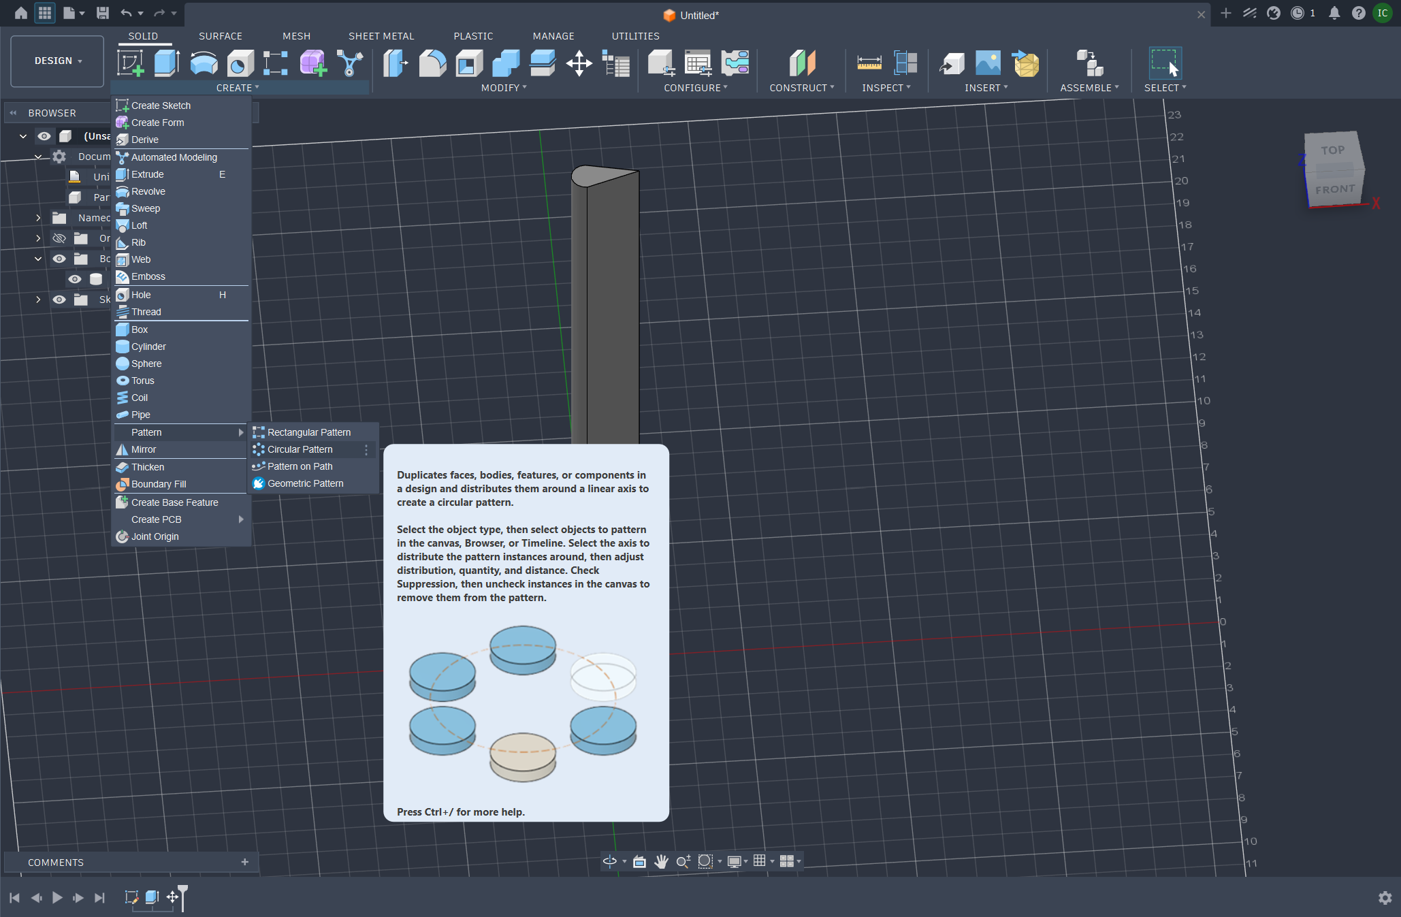Select the Combine tool icon
1401x917 pixels.
tap(506, 63)
